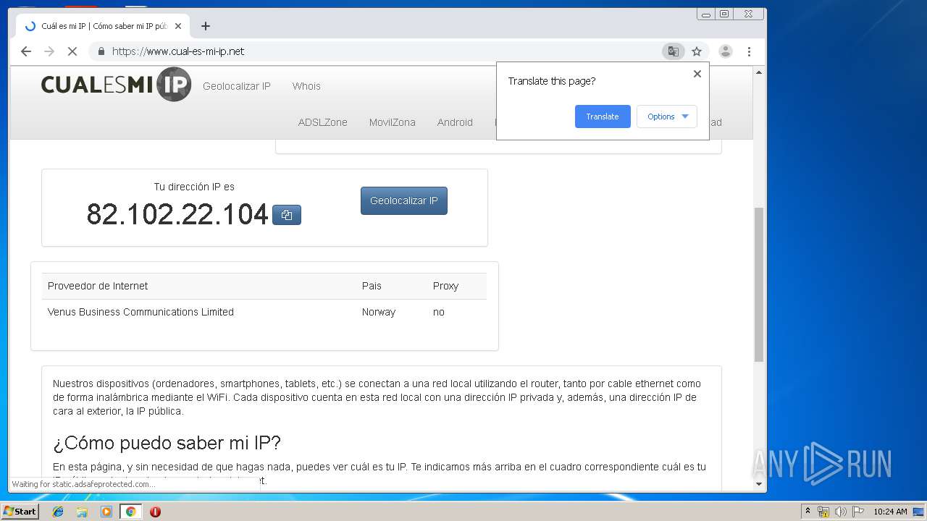
Task: Click the Opera taskbar icon
Action: click(155, 512)
